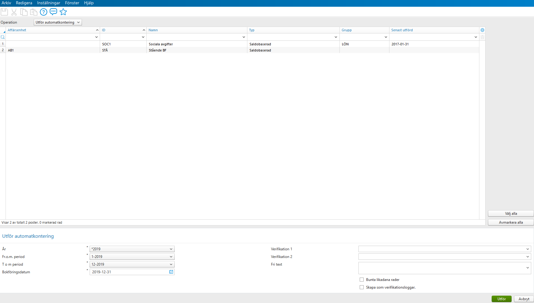Open the Inställningar menu
The height and width of the screenshot is (303, 534).
tap(49, 3)
